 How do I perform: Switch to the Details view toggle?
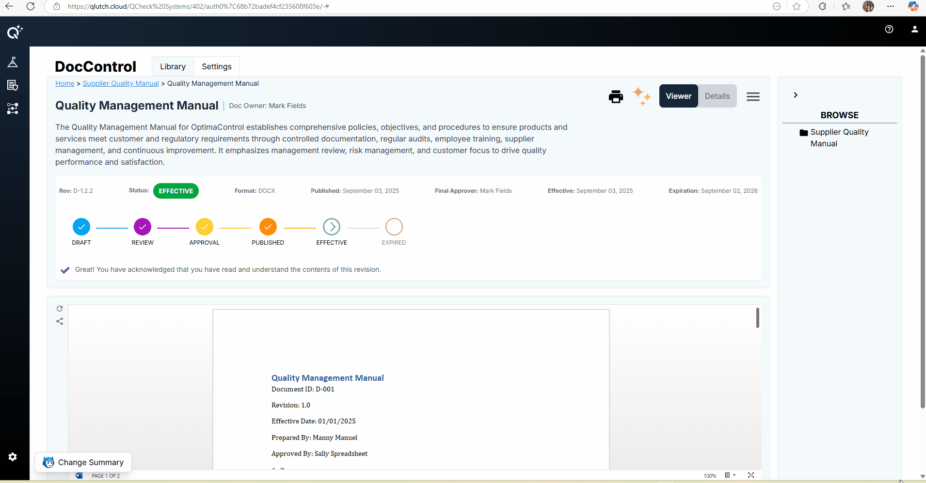click(717, 96)
